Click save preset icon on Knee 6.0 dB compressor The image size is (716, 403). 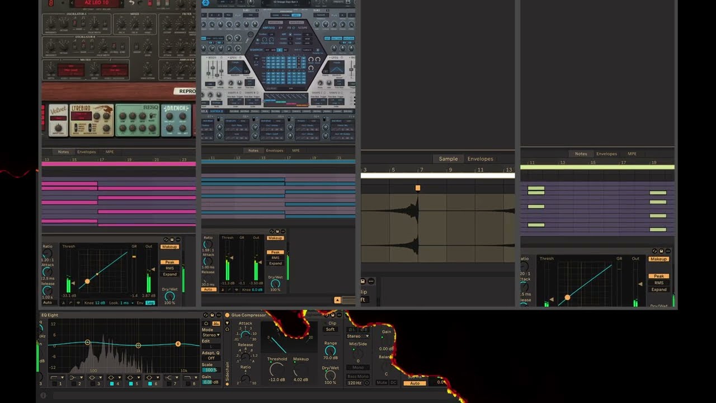pos(279,231)
